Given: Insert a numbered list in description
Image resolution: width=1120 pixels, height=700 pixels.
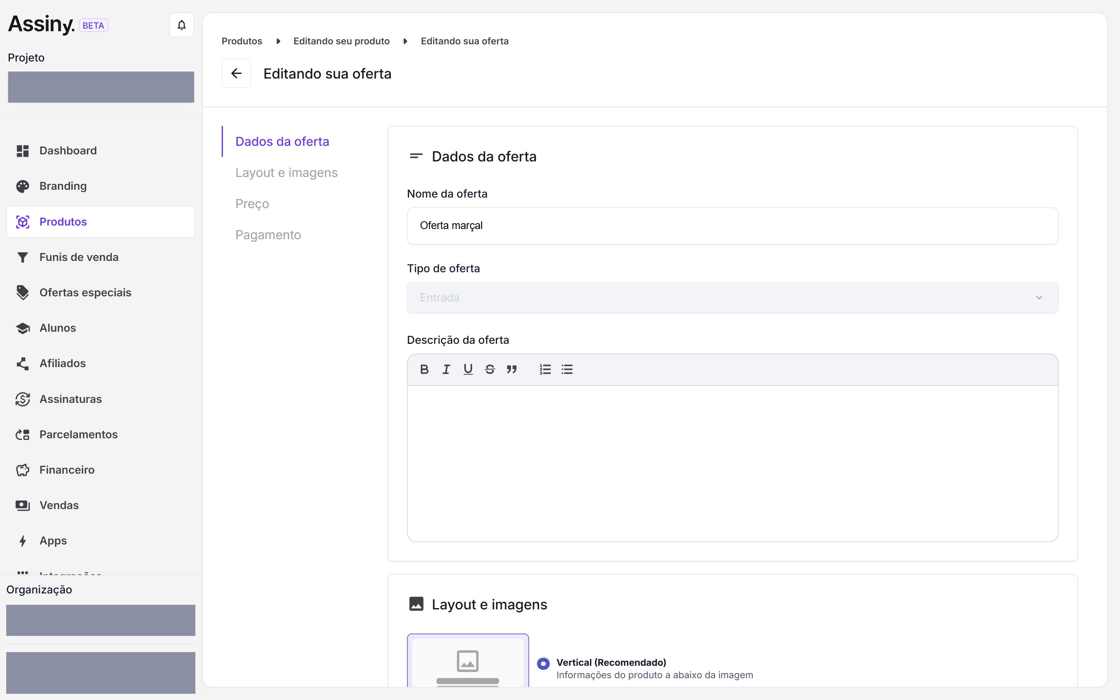Looking at the screenshot, I should coord(545,369).
